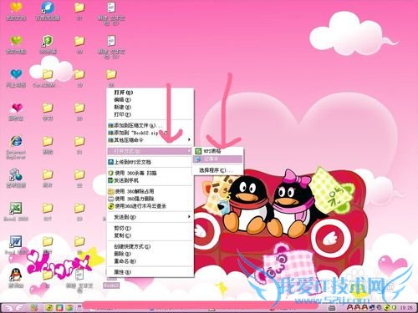This screenshot has width=418, height=313.
Task: Click 选择程序(C)... in the submenu
Action: [x=218, y=170]
